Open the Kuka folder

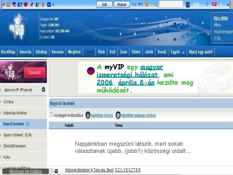click(x=24, y=157)
